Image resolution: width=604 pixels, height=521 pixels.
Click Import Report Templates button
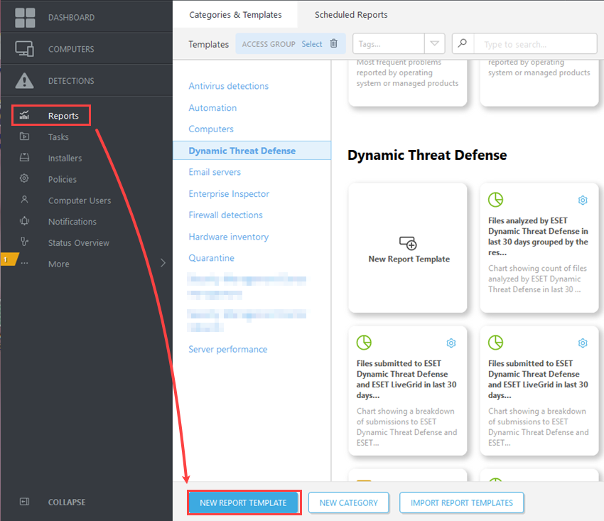[461, 503]
